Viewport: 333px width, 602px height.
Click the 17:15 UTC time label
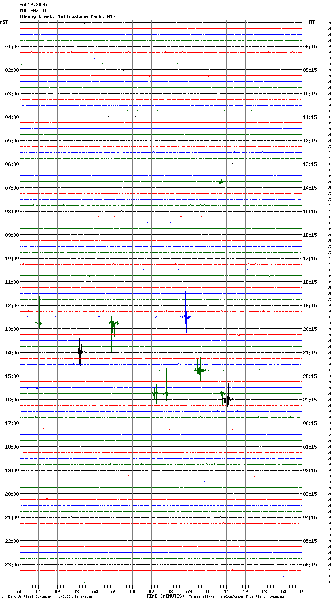310,259
